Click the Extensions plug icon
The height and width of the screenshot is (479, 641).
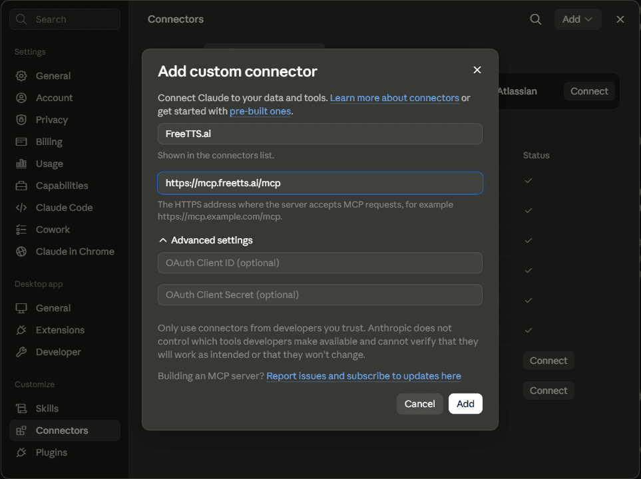(21, 330)
